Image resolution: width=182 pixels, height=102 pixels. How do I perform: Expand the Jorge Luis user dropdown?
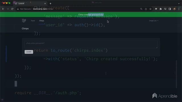[x=154, y=21]
